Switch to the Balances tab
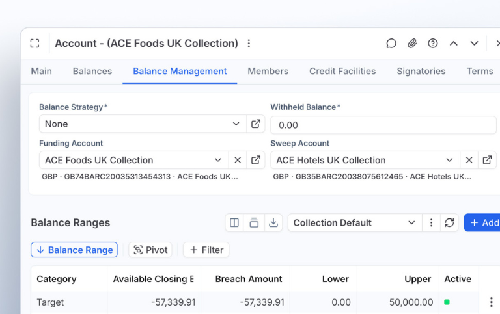This screenshot has height=314, width=500. (x=92, y=71)
